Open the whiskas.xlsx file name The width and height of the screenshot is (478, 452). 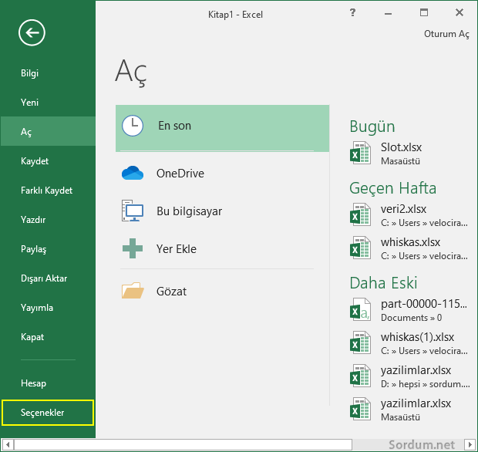pyautogui.click(x=410, y=242)
